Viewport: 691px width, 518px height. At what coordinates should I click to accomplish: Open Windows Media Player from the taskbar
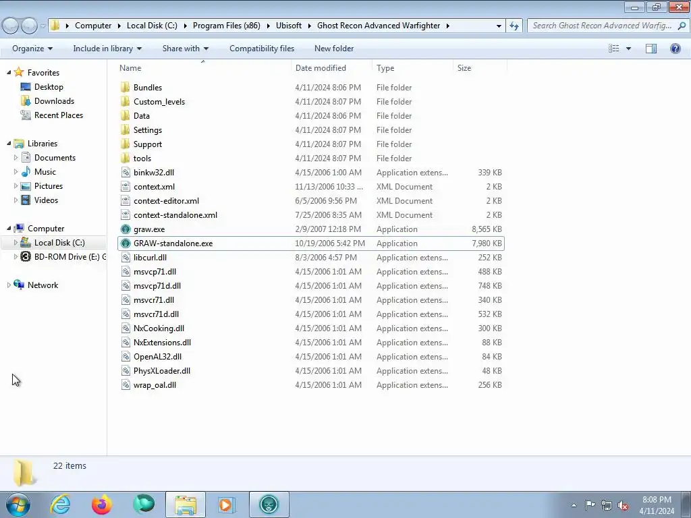pos(227,505)
